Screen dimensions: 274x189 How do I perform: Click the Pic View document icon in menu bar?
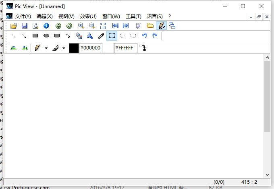pyautogui.click(x=9, y=16)
